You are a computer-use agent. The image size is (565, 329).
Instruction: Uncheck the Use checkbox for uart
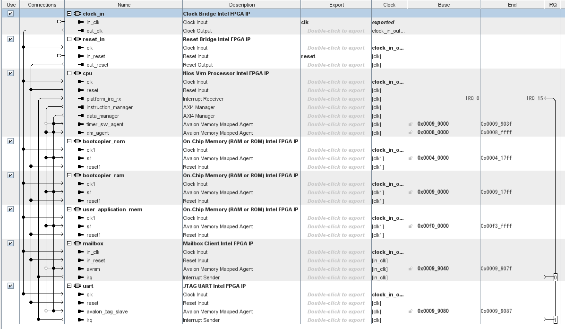pos(10,286)
